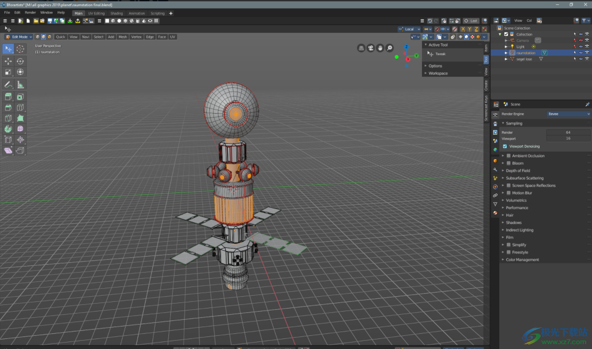Open the Edit Mode dropdown
This screenshot has height=349, width=592.
(19, 37)
